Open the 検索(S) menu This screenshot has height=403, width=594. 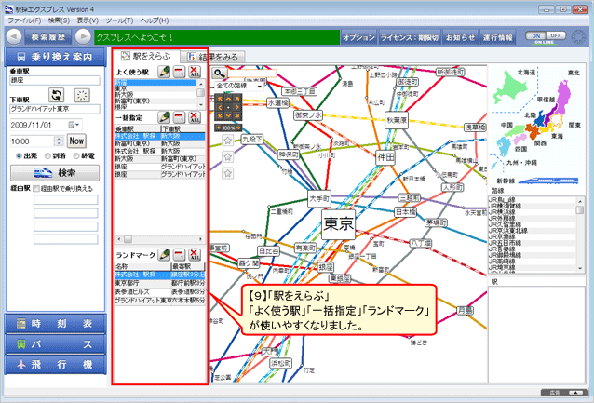point(57,19)
